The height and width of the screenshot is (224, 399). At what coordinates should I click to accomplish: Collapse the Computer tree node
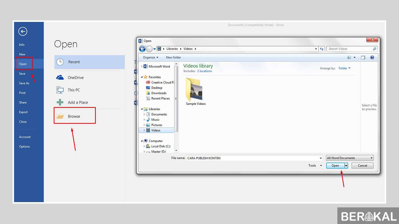[x=142, y=141]
